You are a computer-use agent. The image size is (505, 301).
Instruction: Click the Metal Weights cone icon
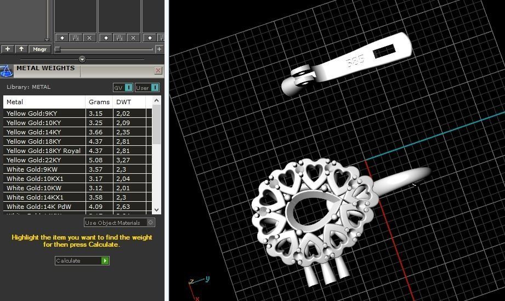6,71
